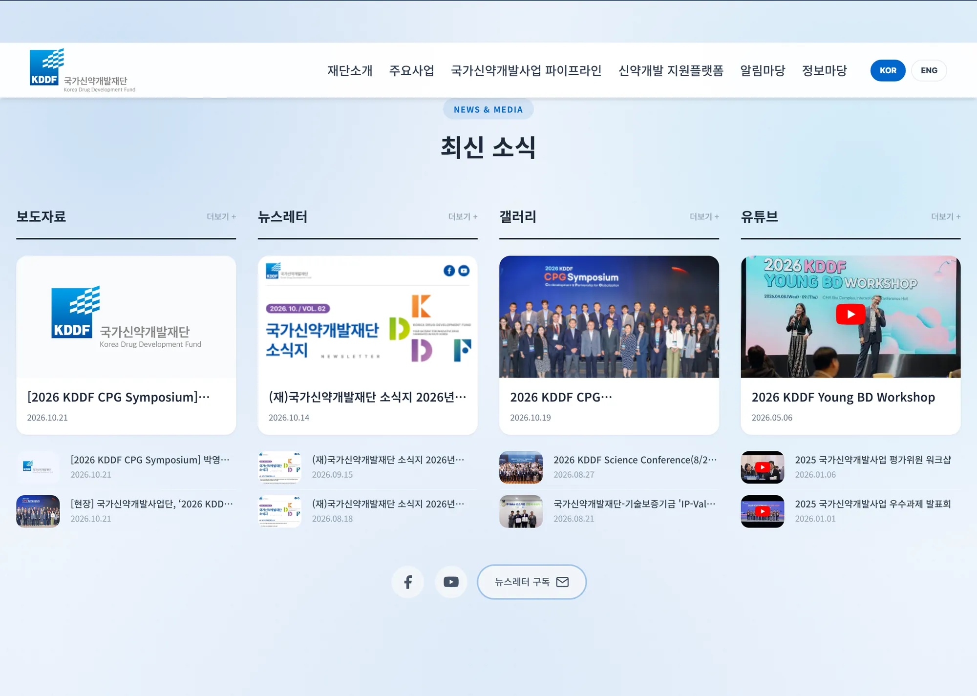Image resolution: width=977 pixels, height=696 pixels.
Task: Open the 재단소개 menu
Action: coord(350,70)
